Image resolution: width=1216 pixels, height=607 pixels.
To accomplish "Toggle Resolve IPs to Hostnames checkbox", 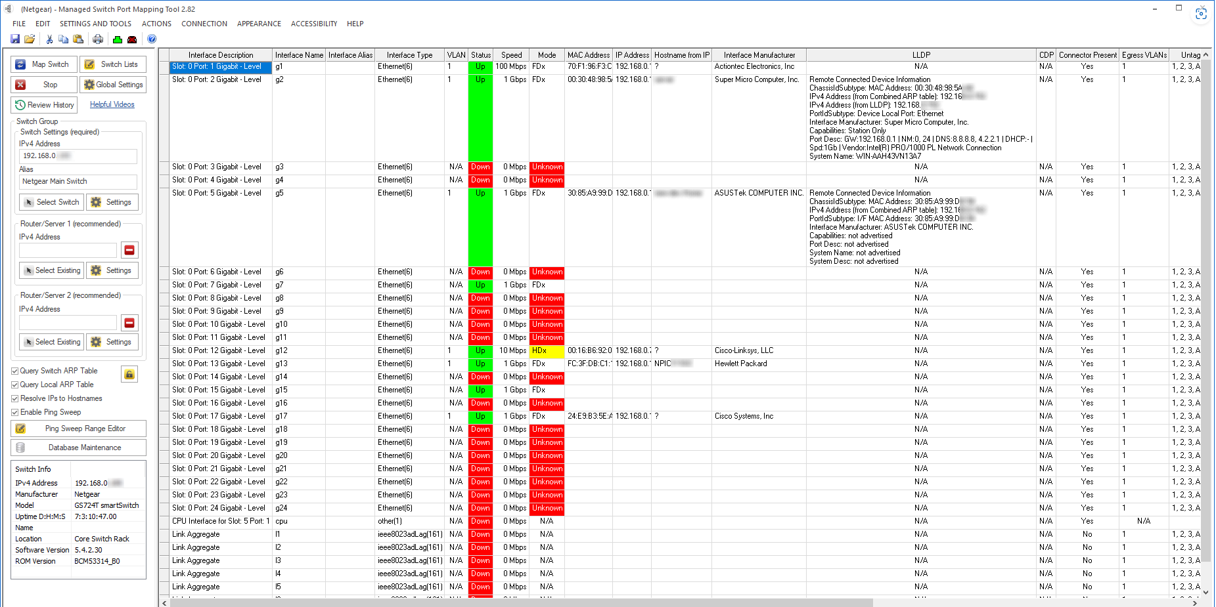I will (x=14, y=398).
